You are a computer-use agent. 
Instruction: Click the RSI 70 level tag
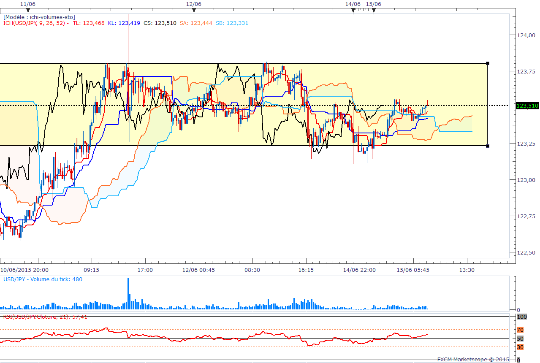click(520, 330)
